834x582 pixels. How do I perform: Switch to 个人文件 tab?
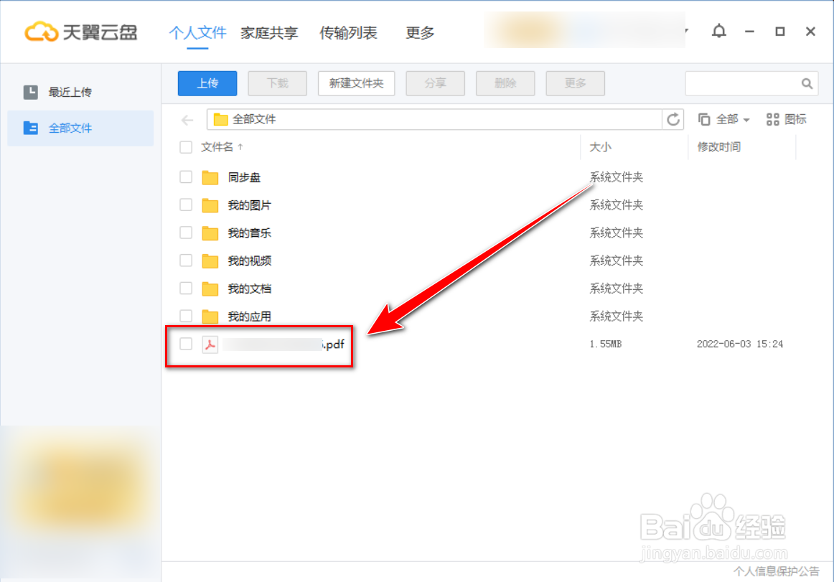point(197,33)
